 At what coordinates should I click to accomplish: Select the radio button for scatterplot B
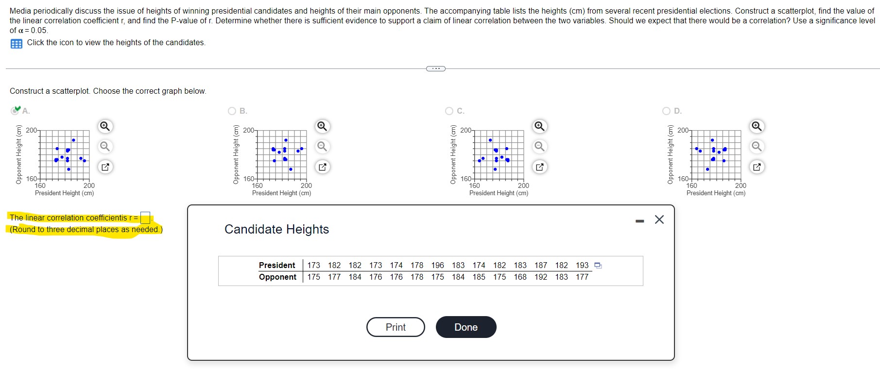coord(232,110)
